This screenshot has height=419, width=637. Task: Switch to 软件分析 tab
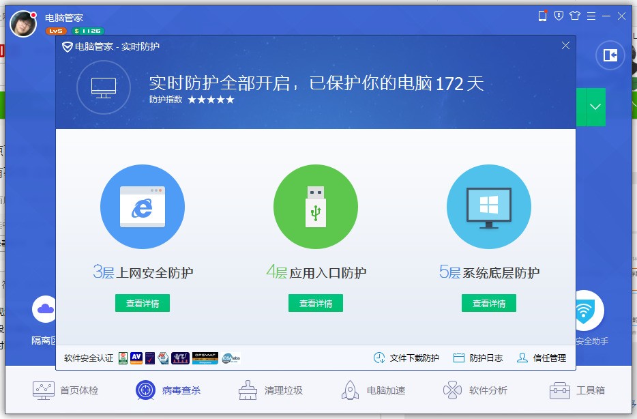pyautogui.click(x=475, y=390)
